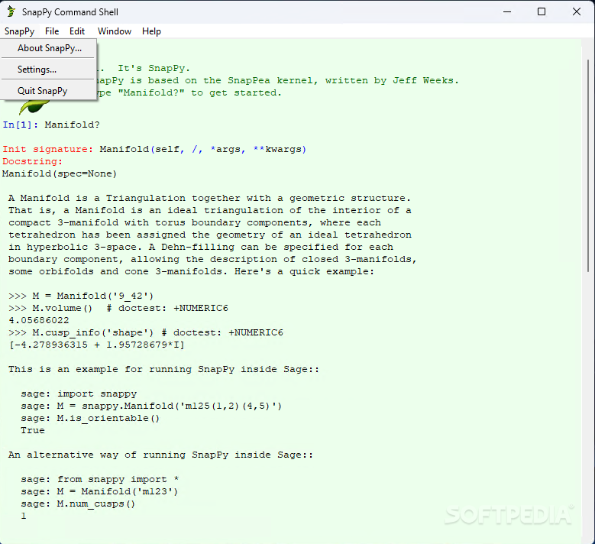Click the vertical scrollbar thumb
This screenshot has height=544, width=595.
[x=588, y=166]
